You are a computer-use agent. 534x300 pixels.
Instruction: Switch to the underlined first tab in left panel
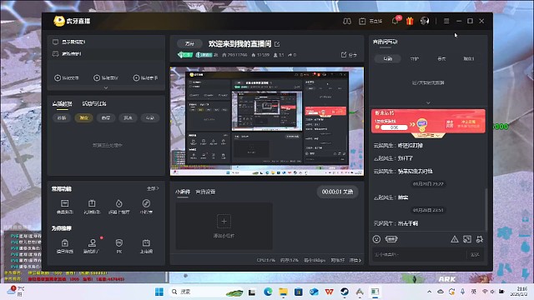pos(62,103)
